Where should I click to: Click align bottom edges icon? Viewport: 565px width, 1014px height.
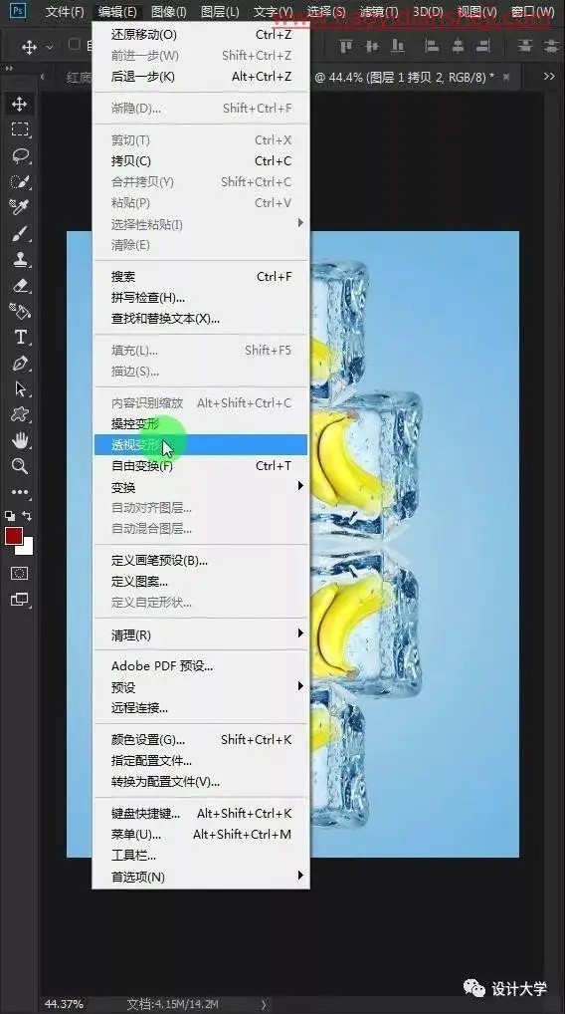click(399, 46)
